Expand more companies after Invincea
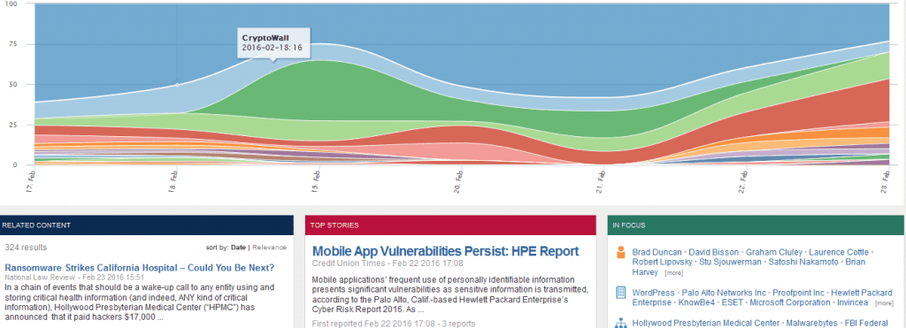The width and height of the screenshot is (906, 328). [x=885, y=303]
